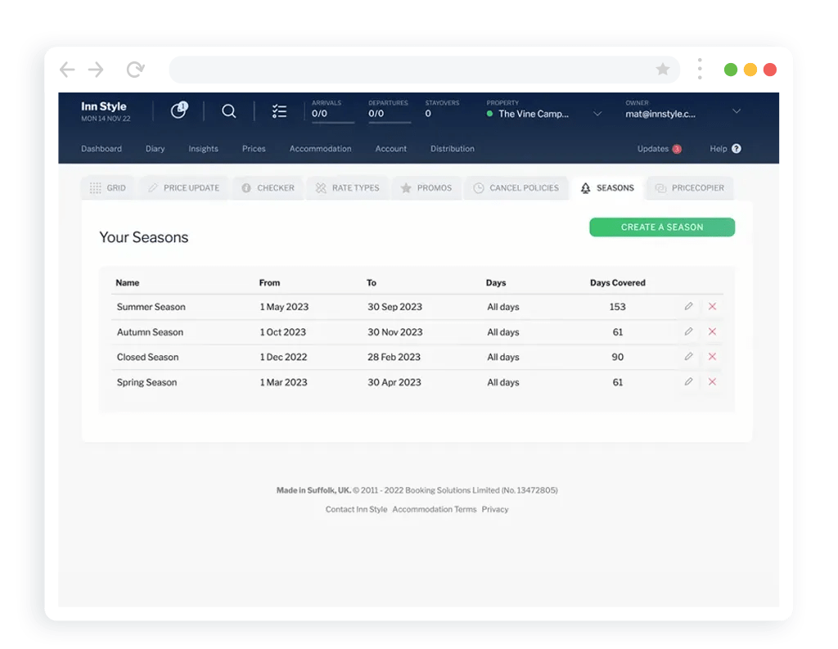
Task: Edit the Closed Season pencil icon
Action: (688, 357)
